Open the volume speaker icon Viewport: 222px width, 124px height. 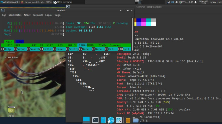pyautogui.click(x=177, y=2)
